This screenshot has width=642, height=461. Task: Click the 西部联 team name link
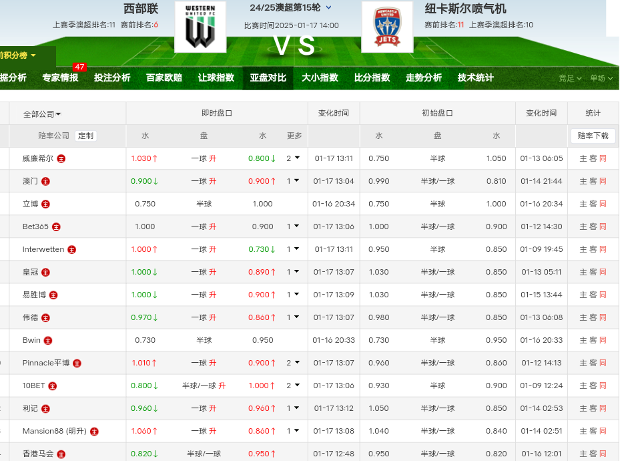click(140, 9)
